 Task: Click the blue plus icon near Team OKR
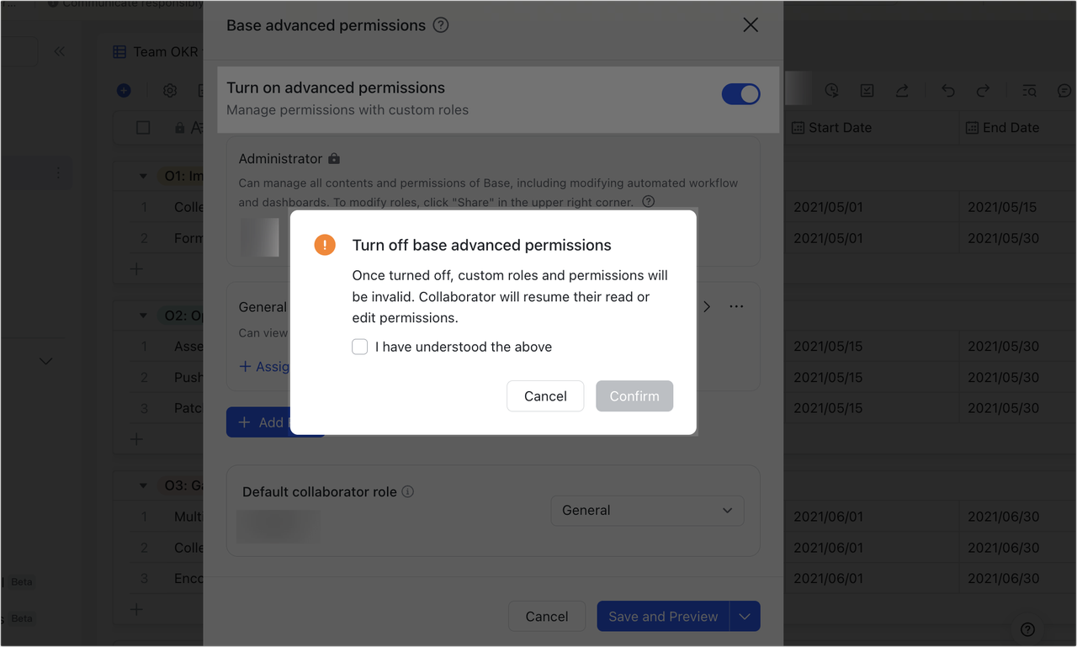[124, 90]
